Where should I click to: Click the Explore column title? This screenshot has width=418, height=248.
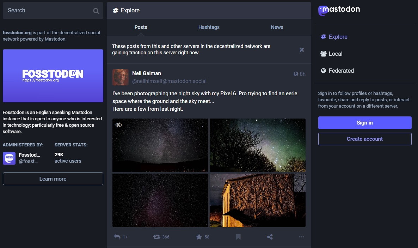(x=130, y=11)
